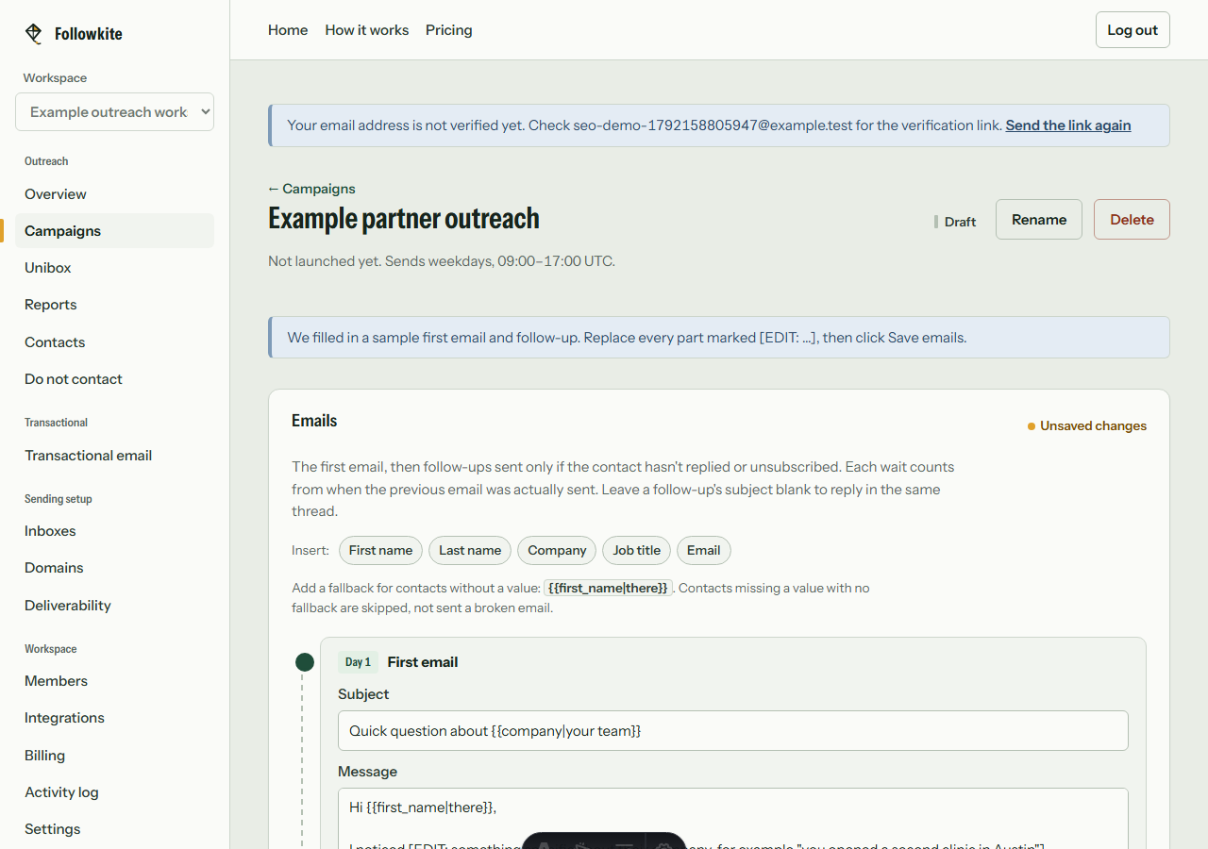This screenshot has width=1208, height=849.
Task: Click the Draft status label
Action: pyautogui.click(x=955, y=222)
